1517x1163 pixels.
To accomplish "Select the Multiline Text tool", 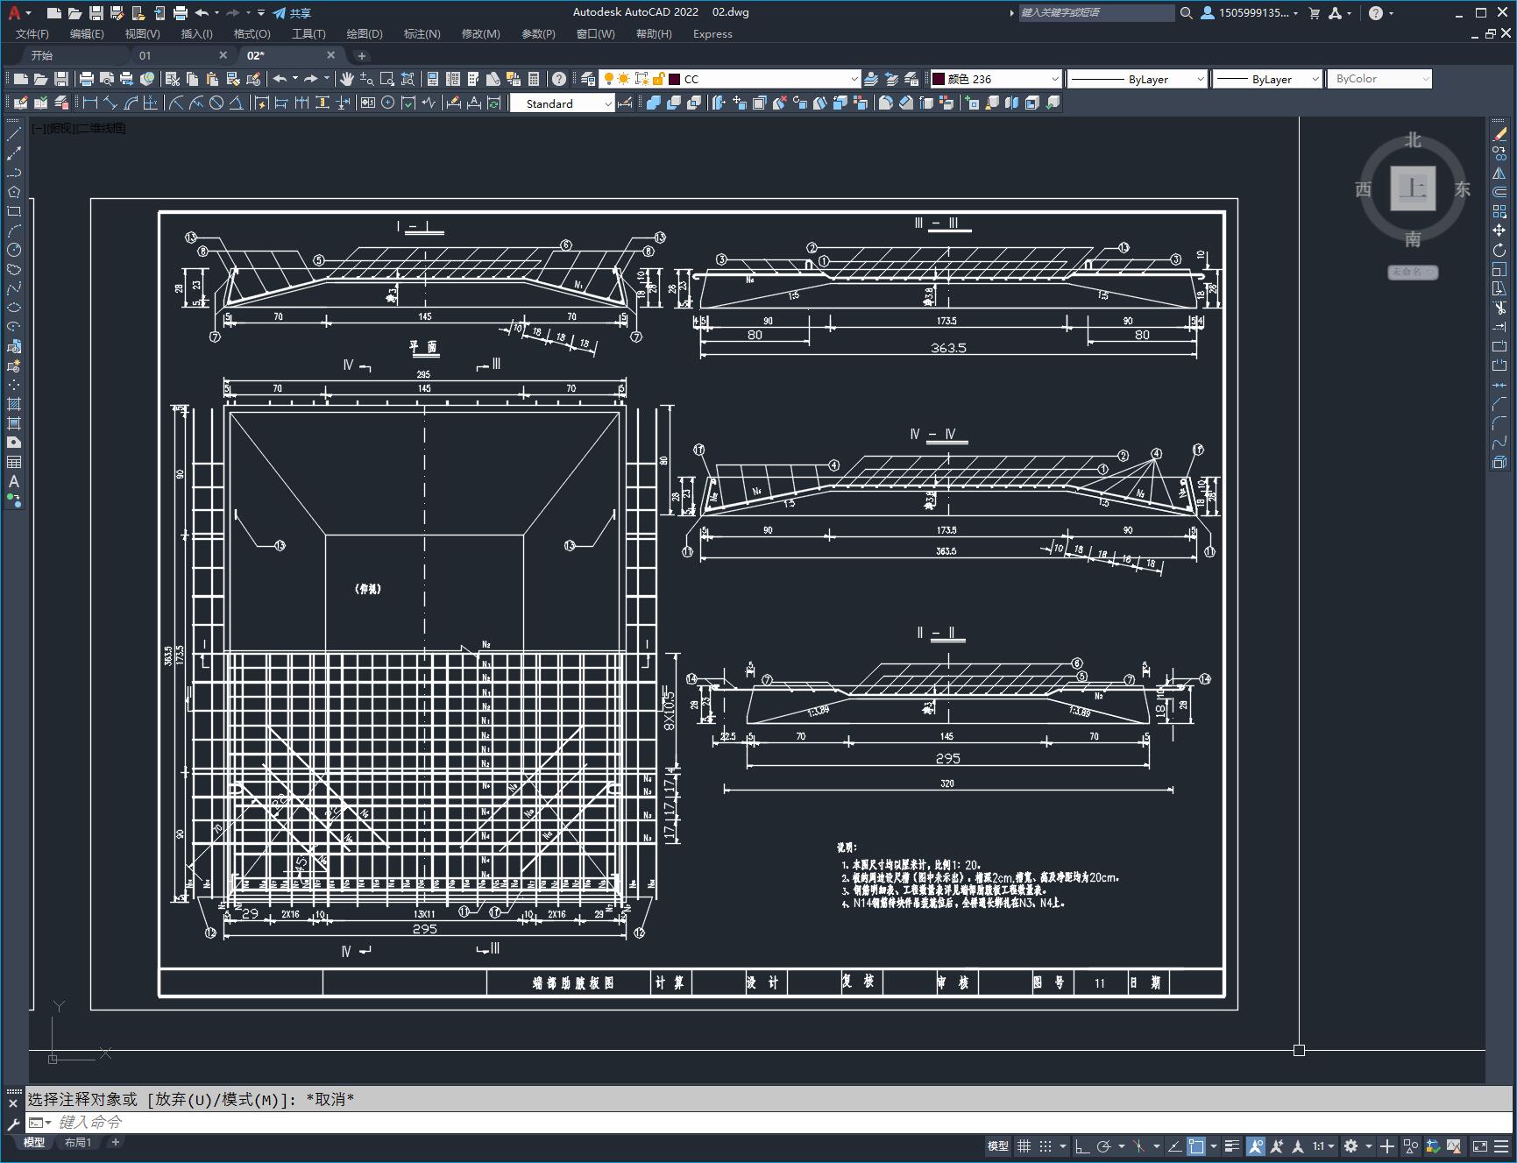I will (14, 481).
